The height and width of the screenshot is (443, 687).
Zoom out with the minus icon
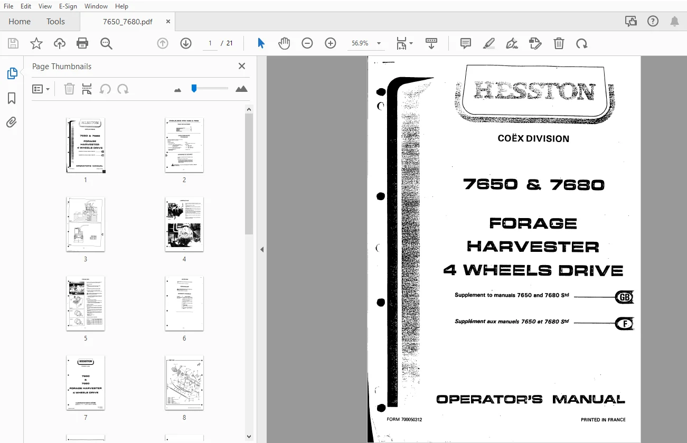307,43
